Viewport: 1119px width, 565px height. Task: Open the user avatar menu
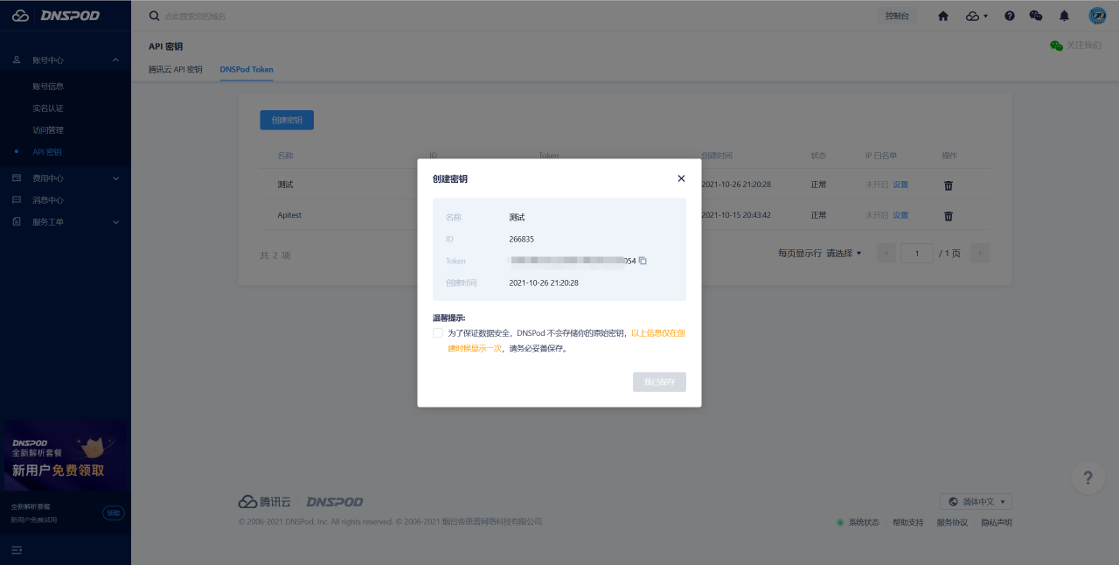click(1097, 16)
